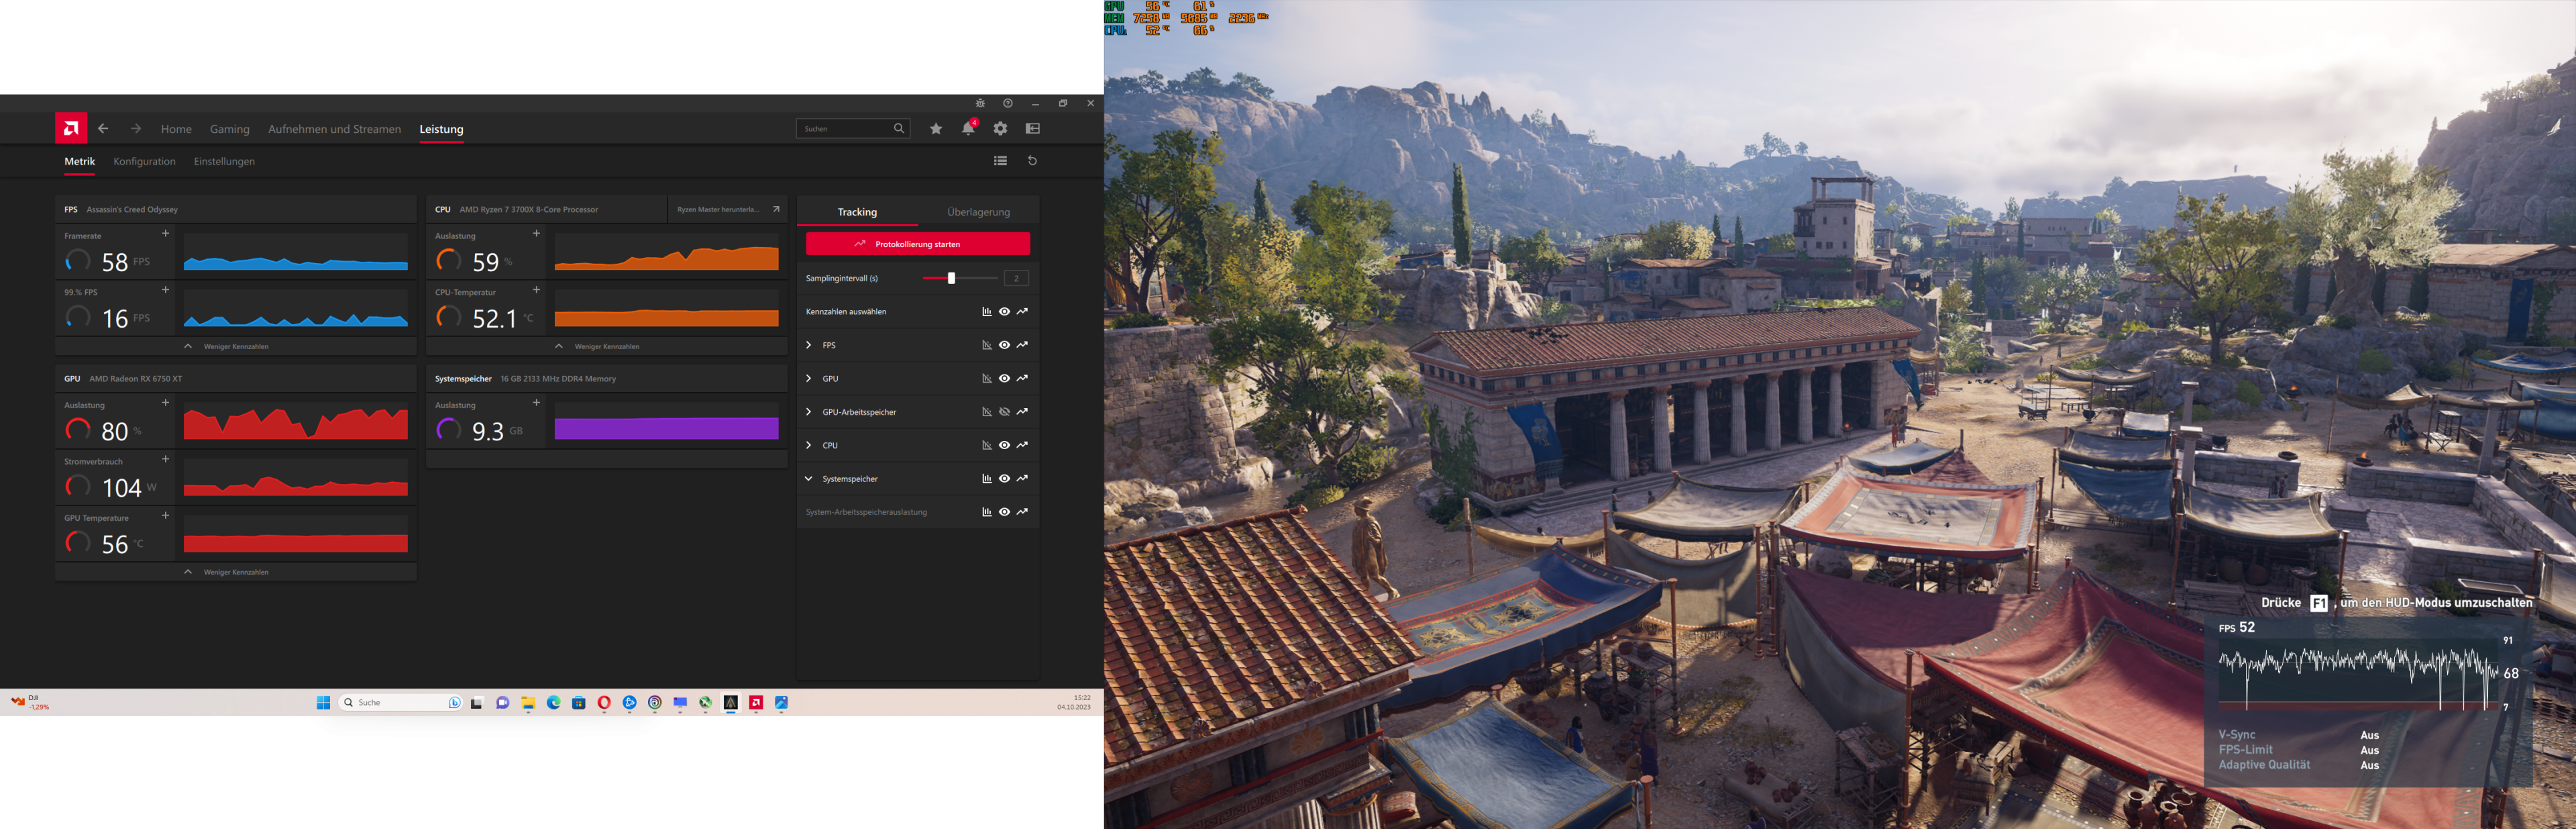This screenshot has height=829, width=2576.
Task: Open Aufnehmen und Streamen tab
Action: click(334, 129)
